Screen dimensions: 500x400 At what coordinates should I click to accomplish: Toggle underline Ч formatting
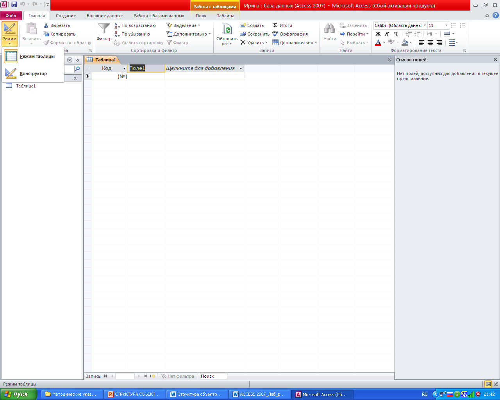tap(396, 34)
